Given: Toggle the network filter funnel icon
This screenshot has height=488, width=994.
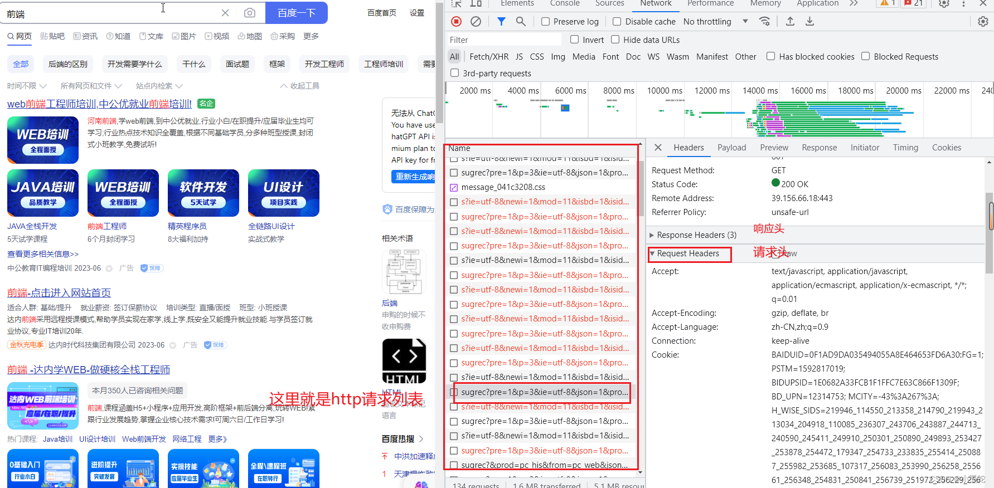Looking at the screenshot, I should pos(501,21).
